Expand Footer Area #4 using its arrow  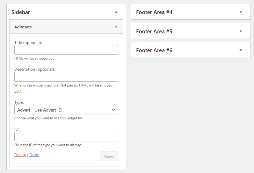tap(241, 12)
